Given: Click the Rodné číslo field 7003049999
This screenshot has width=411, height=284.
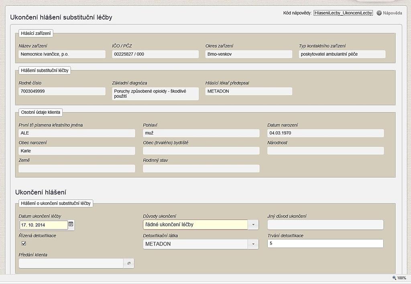Looking at the screenshot, I should (x=62, y=91).
